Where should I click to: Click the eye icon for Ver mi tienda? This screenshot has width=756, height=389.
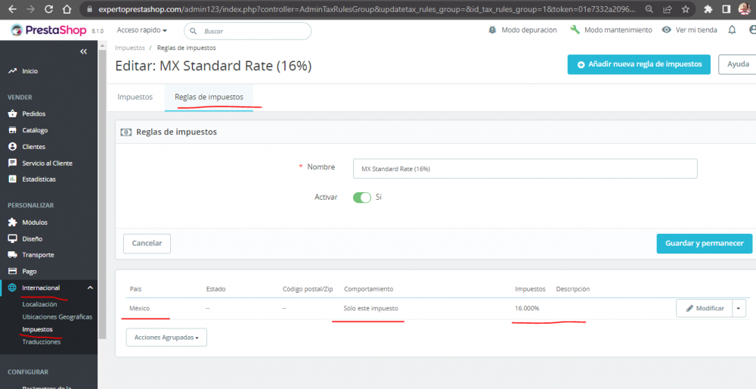666,30
